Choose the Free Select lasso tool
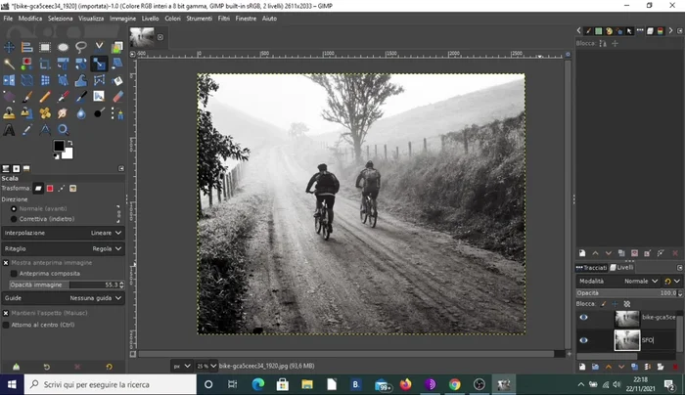 pyautogui.click(x=80, y=47)
